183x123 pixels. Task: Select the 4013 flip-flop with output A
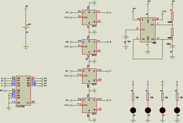click(89, 17)
